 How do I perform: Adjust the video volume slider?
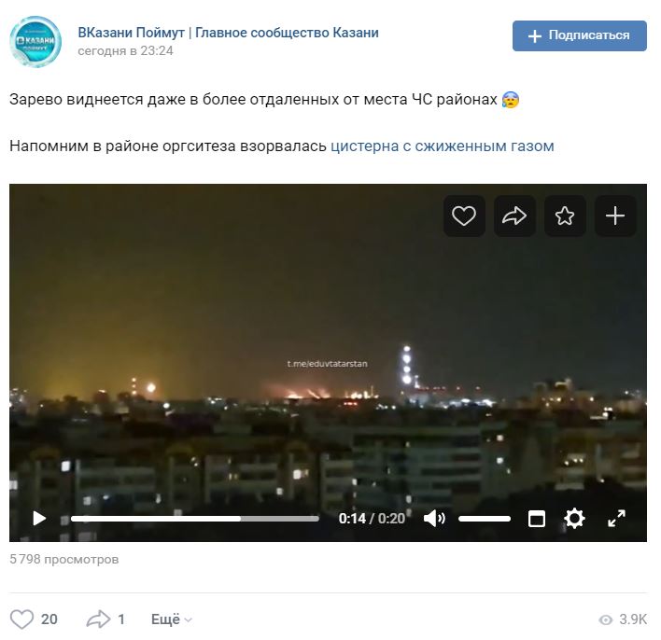(485, 519)
